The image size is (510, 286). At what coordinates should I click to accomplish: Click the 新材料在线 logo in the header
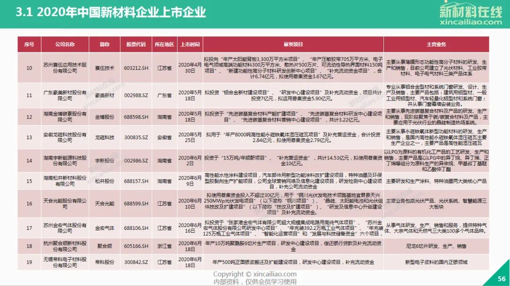pyautogui.click(x=470, y=10)
